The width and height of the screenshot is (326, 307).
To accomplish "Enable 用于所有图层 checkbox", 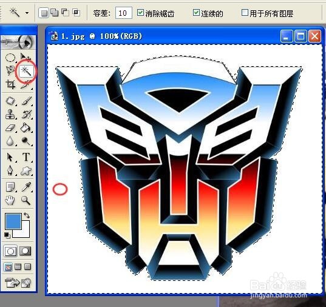I will (x=245, y=13).
